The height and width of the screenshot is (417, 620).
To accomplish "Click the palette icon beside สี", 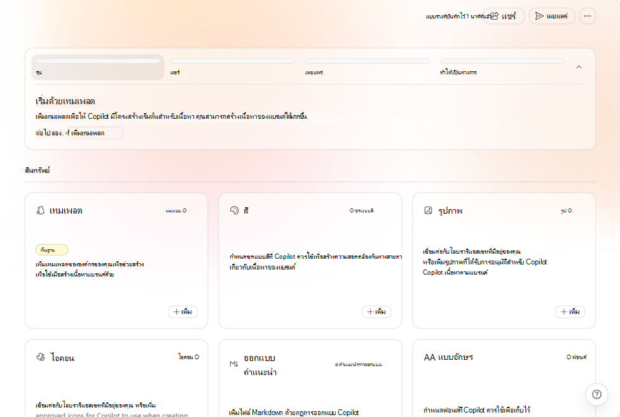I will (235, 210).
